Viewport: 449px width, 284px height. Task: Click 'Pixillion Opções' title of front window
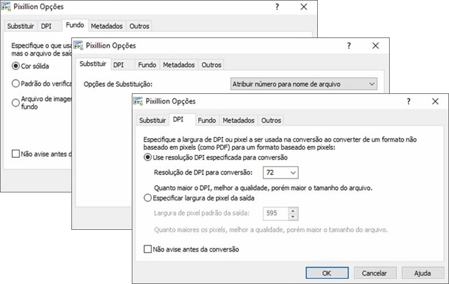[170, 101]
